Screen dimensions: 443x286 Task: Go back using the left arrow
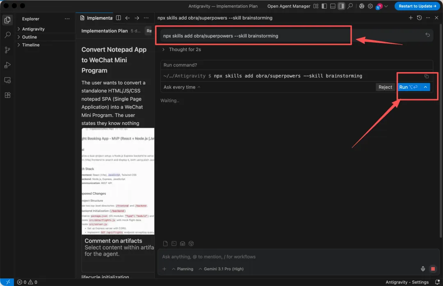tap(128, 18)
